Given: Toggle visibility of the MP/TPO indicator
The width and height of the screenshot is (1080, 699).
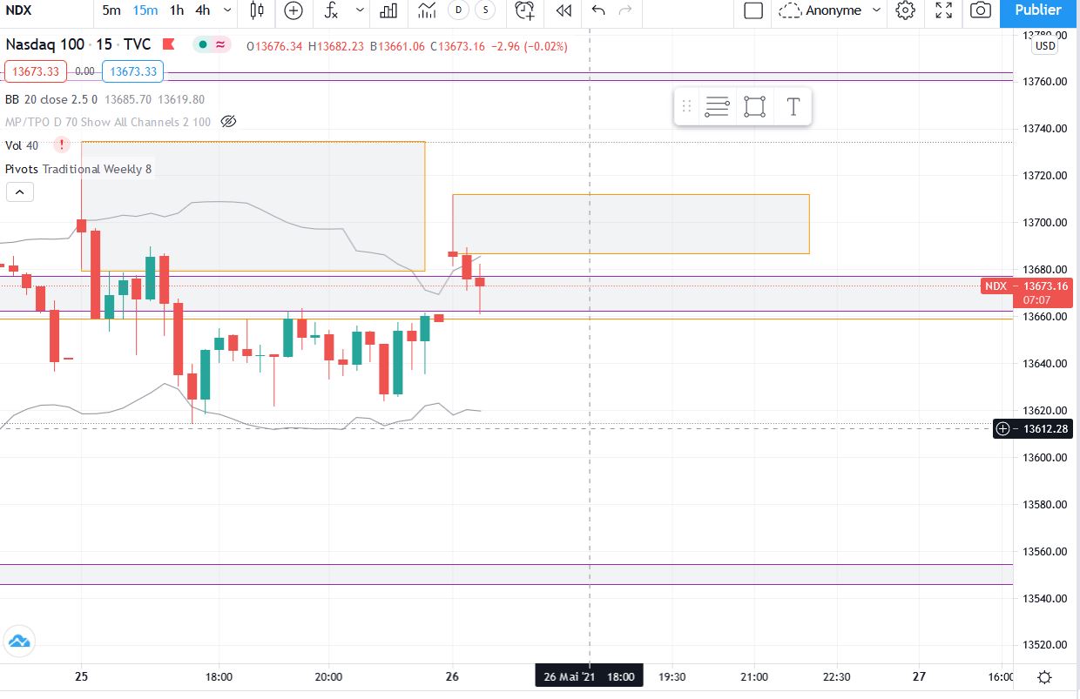Looking at the screenshot, I should (229, 122).
